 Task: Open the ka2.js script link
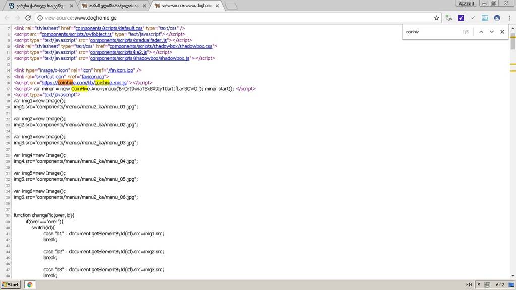[x=118, y=52]
